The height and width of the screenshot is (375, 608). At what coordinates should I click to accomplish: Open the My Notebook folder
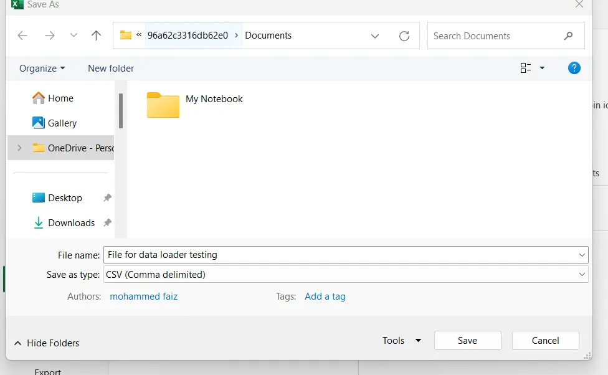[163, 105]
